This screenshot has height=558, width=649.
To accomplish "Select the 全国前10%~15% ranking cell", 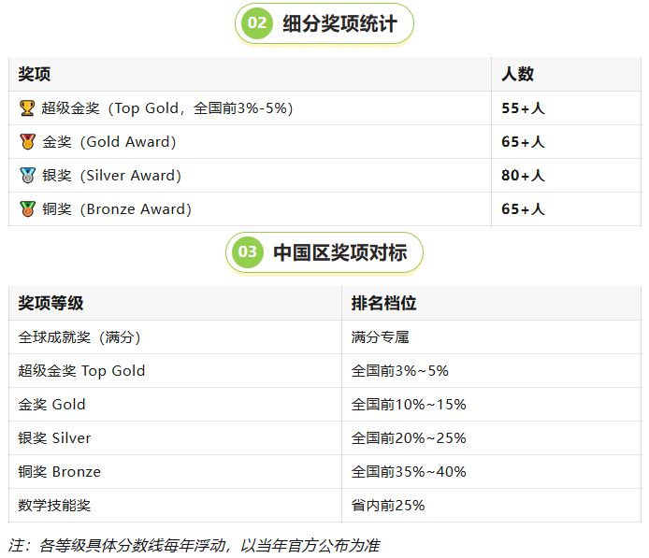I will (491, 405).
